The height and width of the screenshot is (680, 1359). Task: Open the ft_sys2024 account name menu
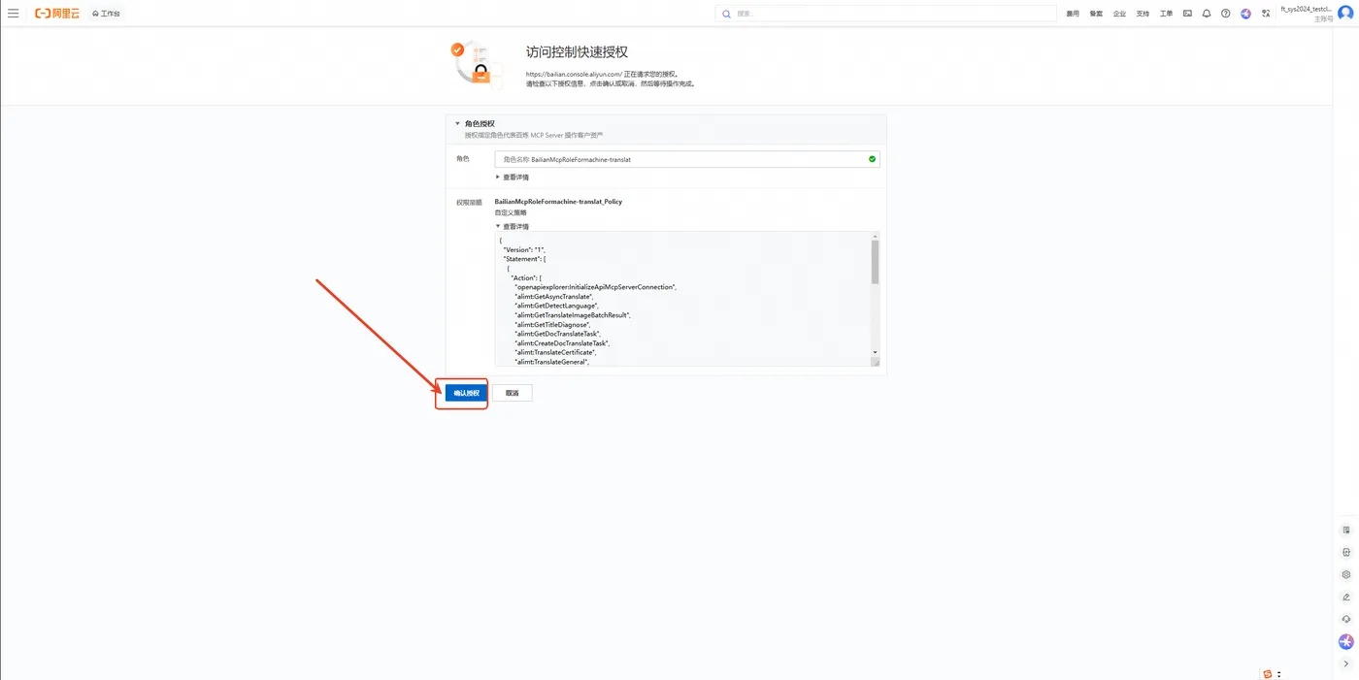(x=1307, y=9)
